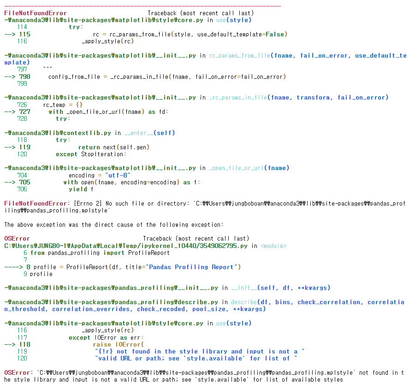The width and height of the screenshot is (409, 389).
Task: Click the path line for '_open_file_or_url(fname)'
Action: 147,168
